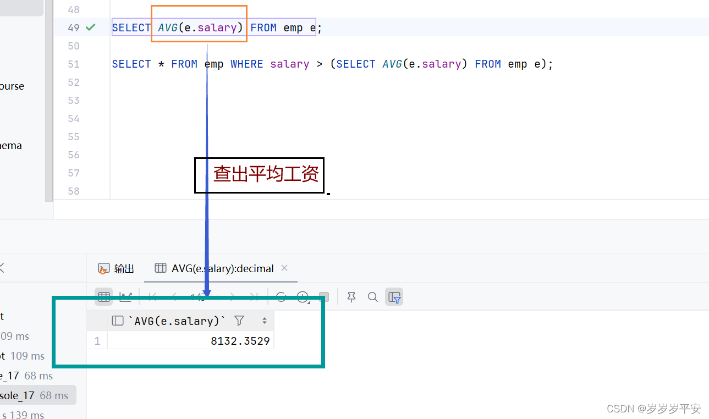Select result row number 1

[x=97, y=341]
